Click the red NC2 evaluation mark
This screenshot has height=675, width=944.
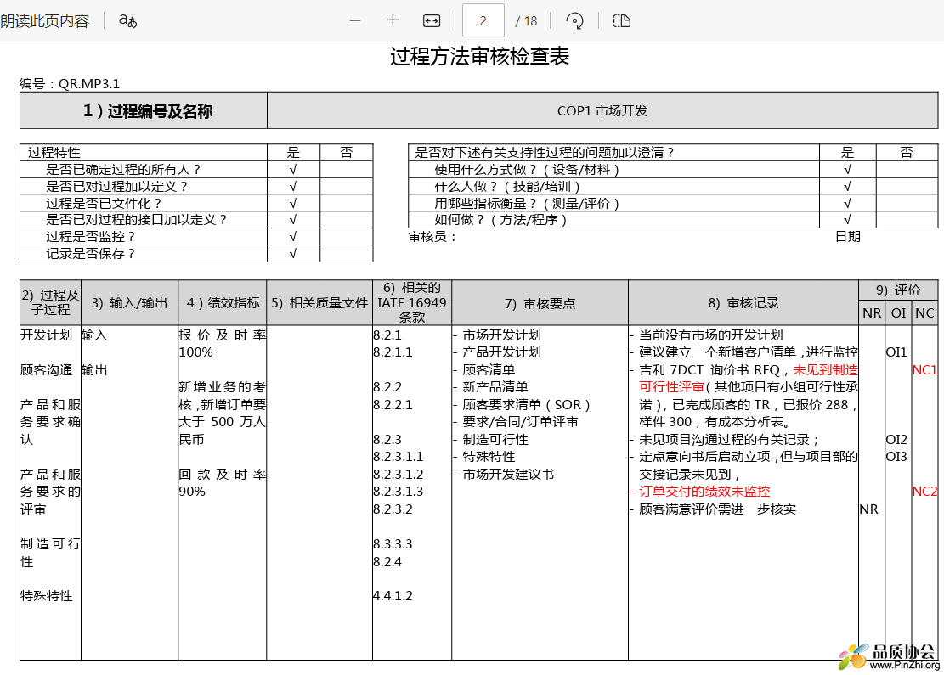click(x=924, y=492)
